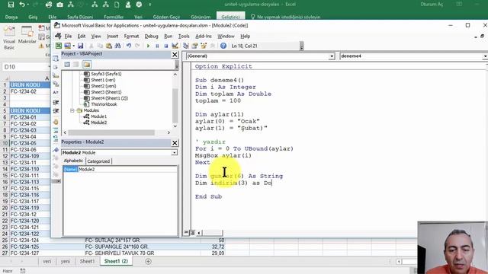Click the 'Tell me' search box in Excel

285,17
